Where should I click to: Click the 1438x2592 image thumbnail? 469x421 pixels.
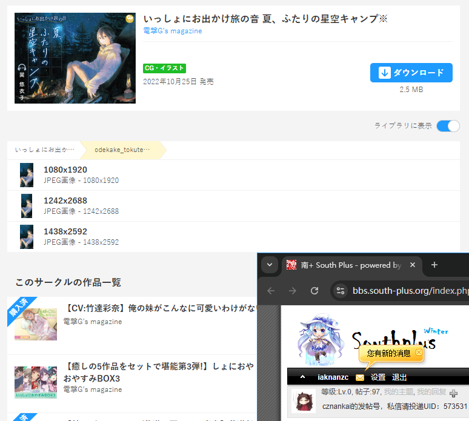(x=27, y=237)
